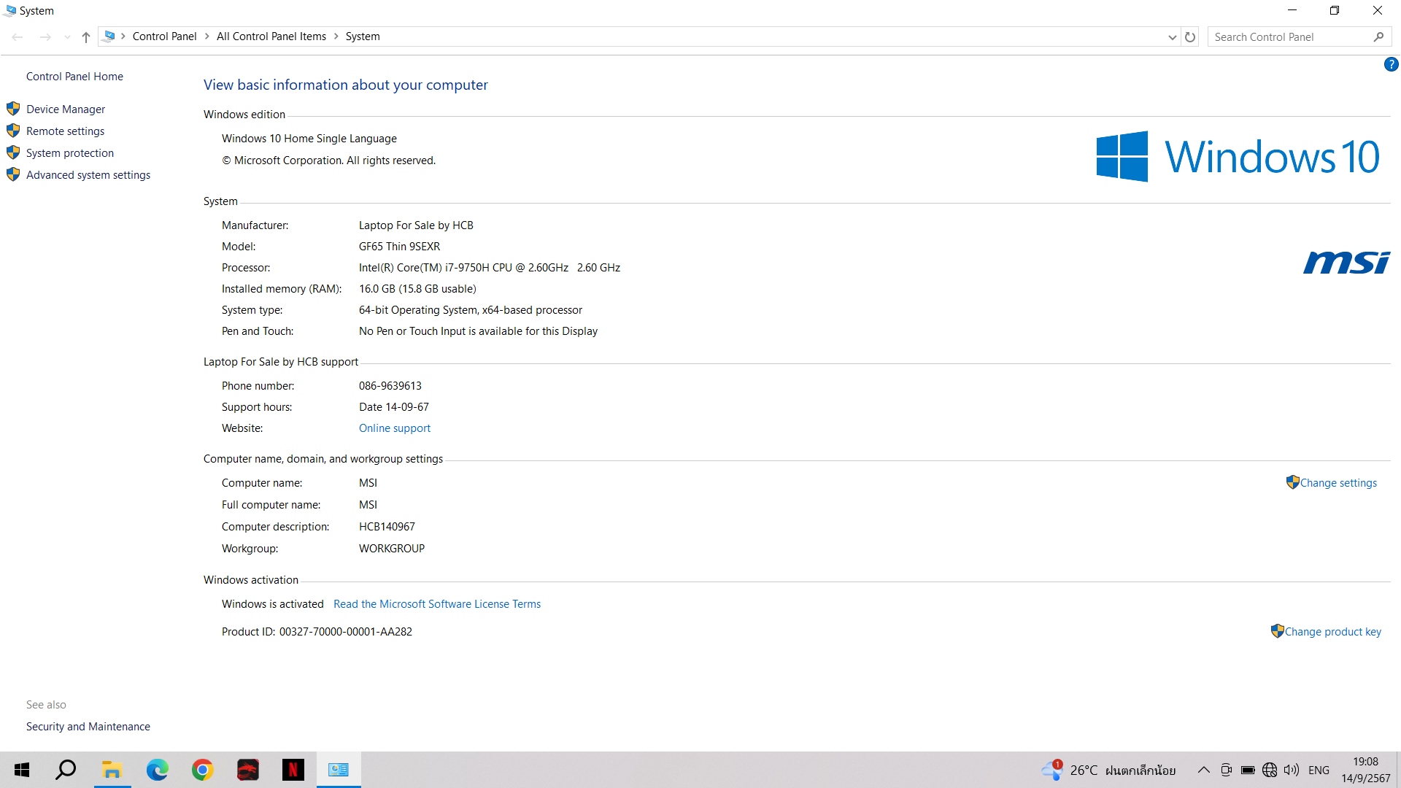Click the help question mark icon
Screen dimensions: 1401x788
pos(1391,65)
